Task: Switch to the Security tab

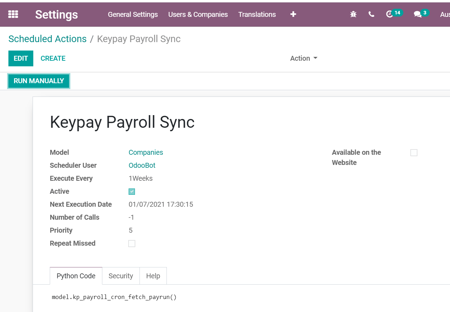Action: click(x=121, y=276)
